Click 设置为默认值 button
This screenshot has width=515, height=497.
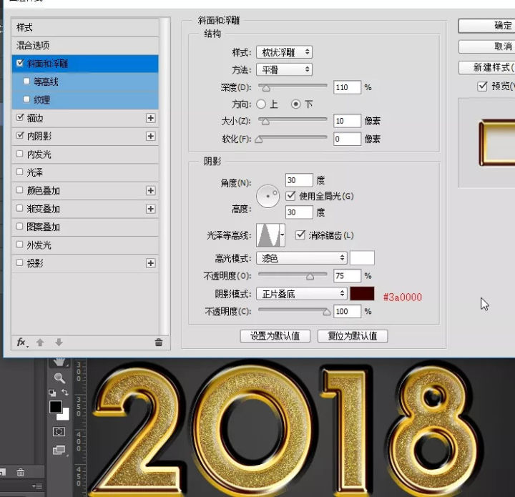point(275,336)
